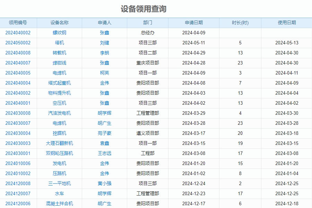The image size is (312, 208).
Task: Click applicant 袁鑫
Action: pyautogui.click(x=104, y=143)
